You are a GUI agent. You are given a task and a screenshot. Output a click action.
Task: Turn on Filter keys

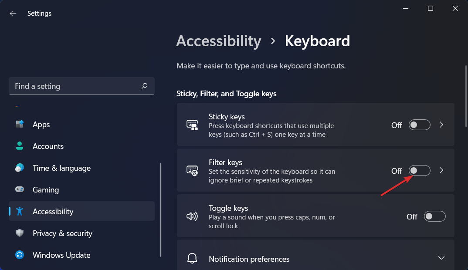(419, 171)
